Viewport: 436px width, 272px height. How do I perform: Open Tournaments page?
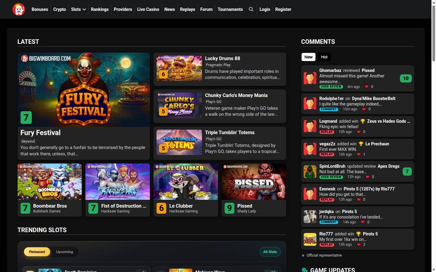[x=230, y=9]
